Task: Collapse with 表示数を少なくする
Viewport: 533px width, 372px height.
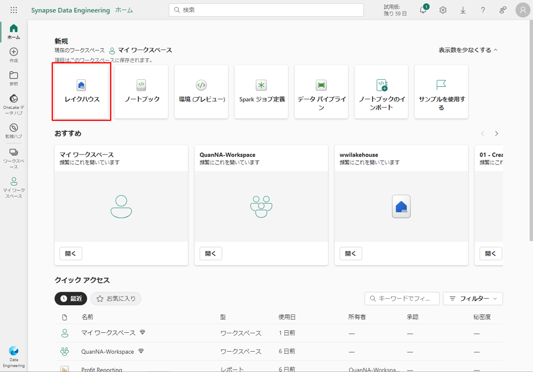Action: (468, 50)
